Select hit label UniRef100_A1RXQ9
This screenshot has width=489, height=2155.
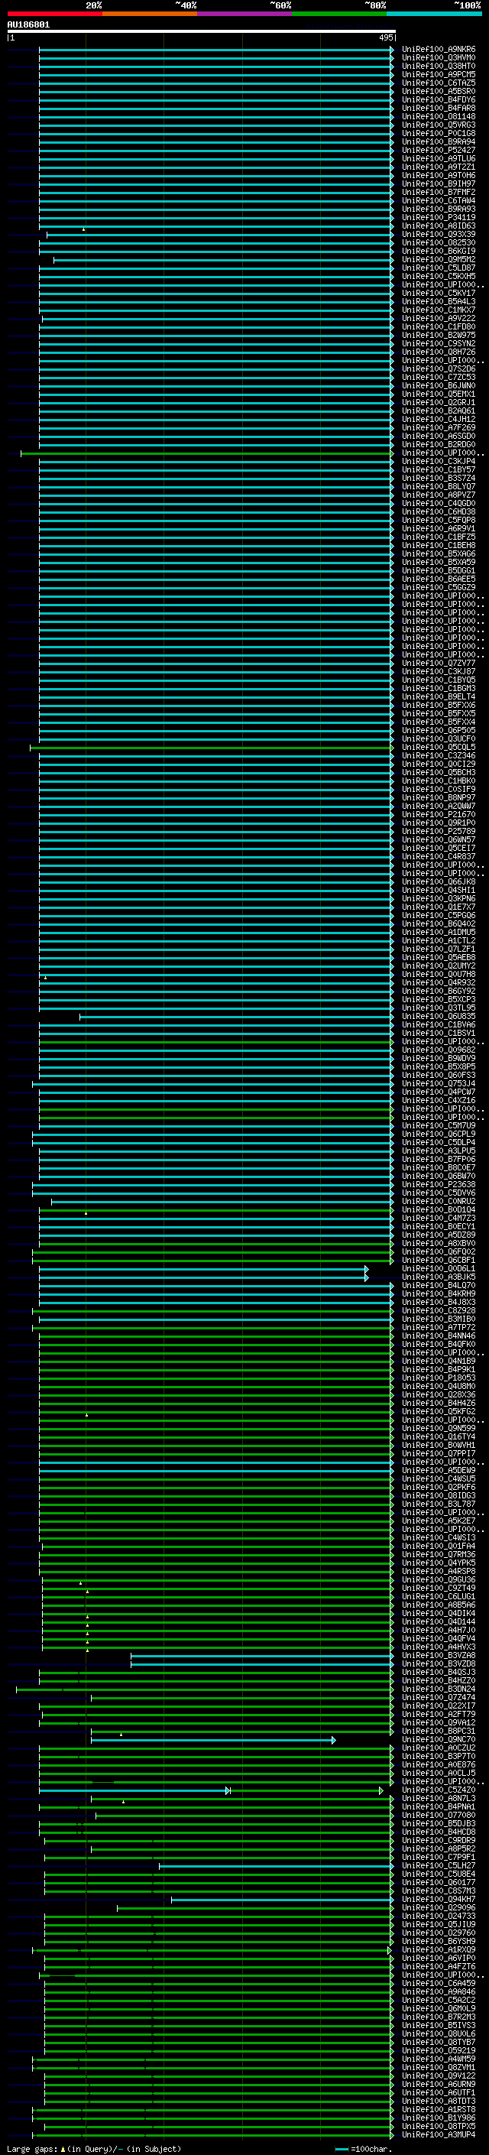click(439, 1949)
